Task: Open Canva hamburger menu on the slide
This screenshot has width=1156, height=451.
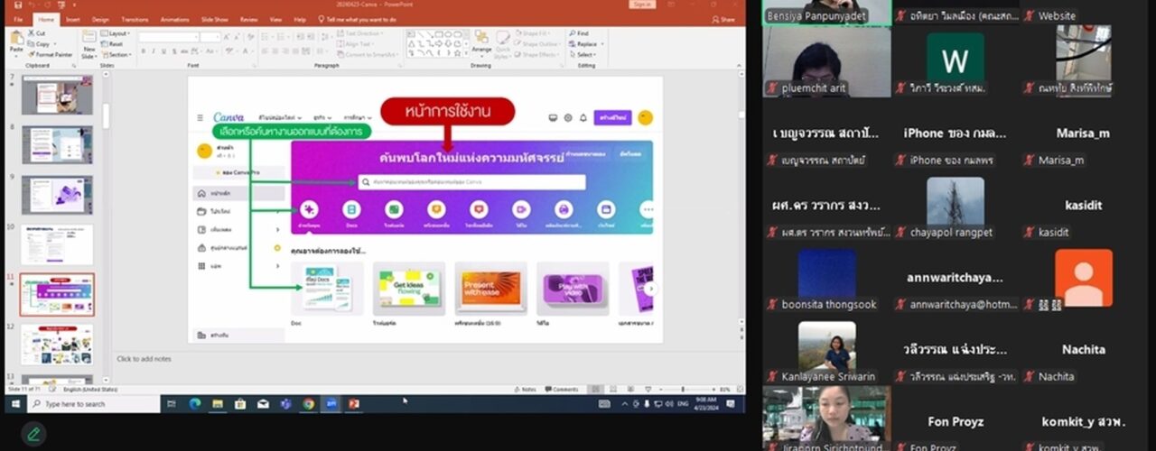Action: 200,117
